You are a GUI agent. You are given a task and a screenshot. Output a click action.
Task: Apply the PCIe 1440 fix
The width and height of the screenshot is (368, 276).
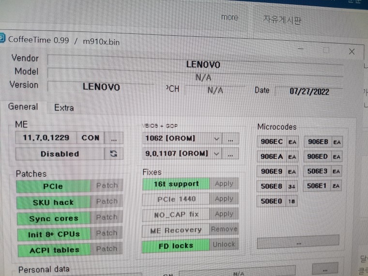(224, 199)
